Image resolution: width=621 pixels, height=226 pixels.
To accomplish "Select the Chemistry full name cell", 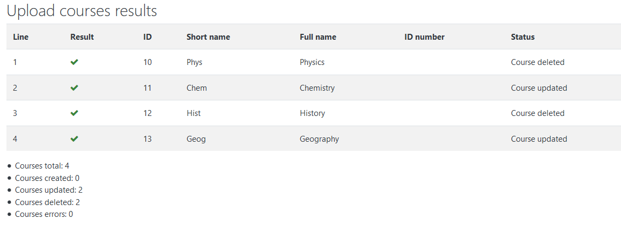I will point(317,88).
